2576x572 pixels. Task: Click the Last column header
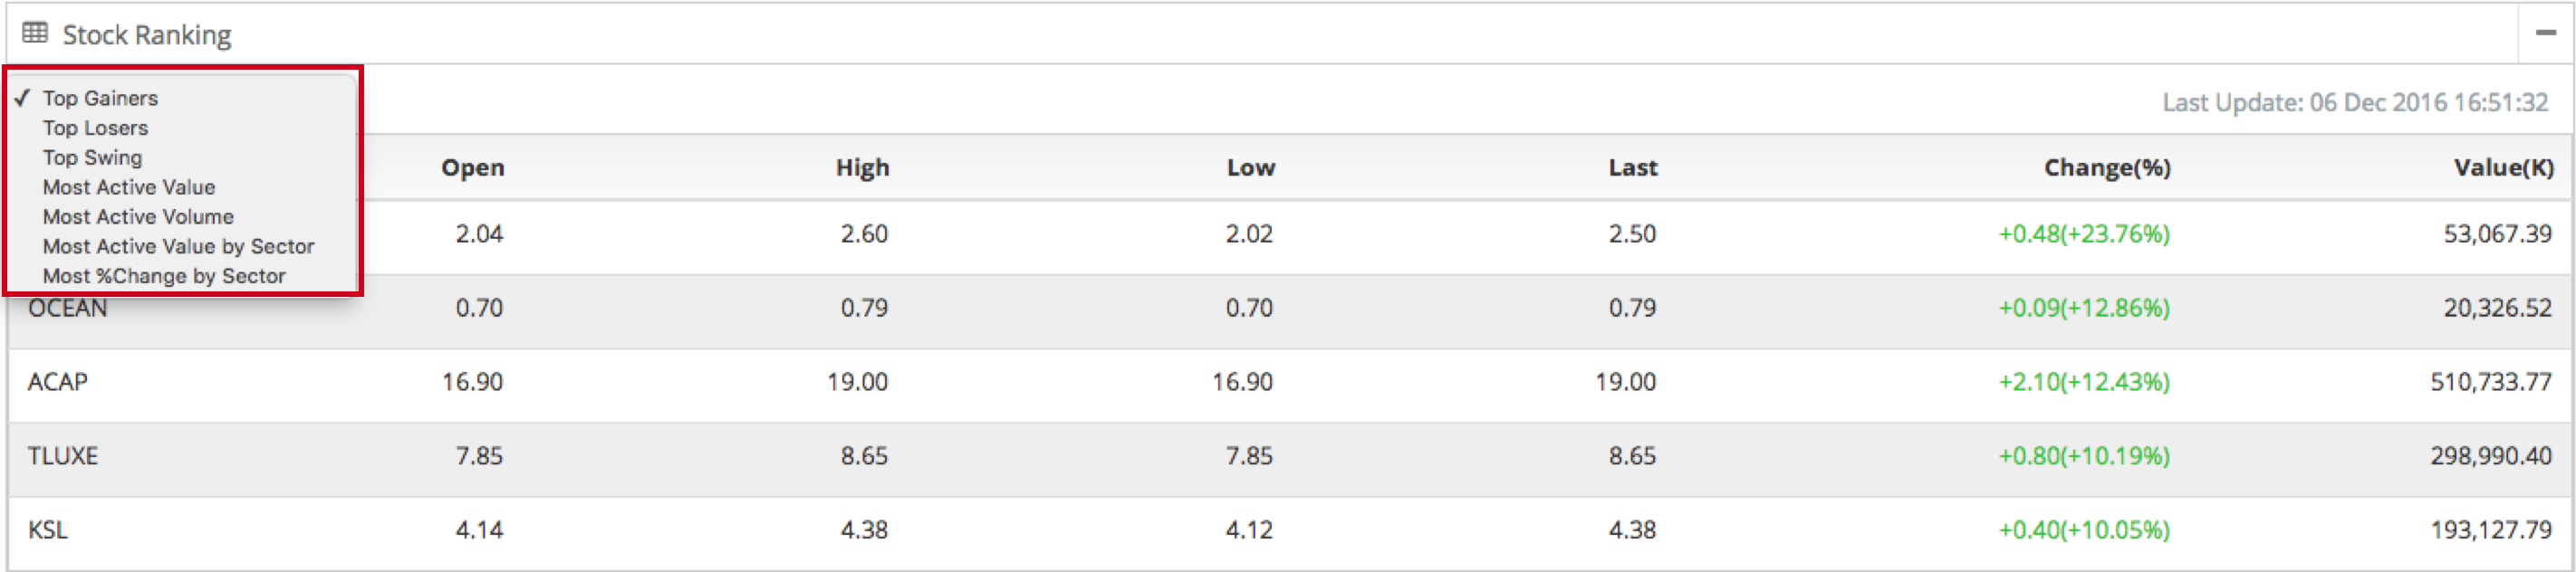(x=1632, y=168)
